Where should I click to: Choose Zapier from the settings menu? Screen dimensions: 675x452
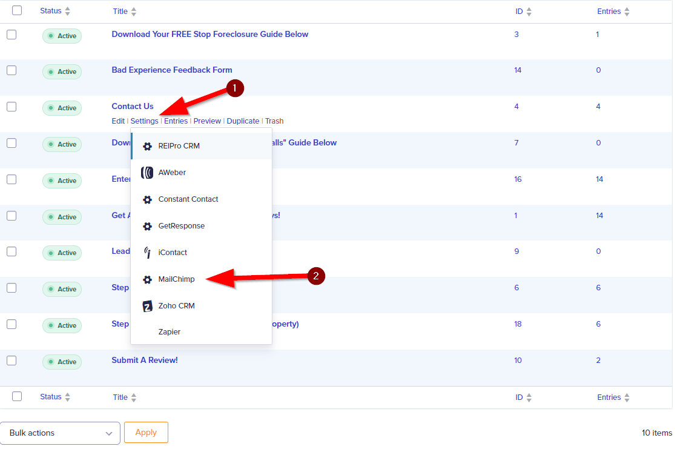pyautogui.click(x=202, y=332)
